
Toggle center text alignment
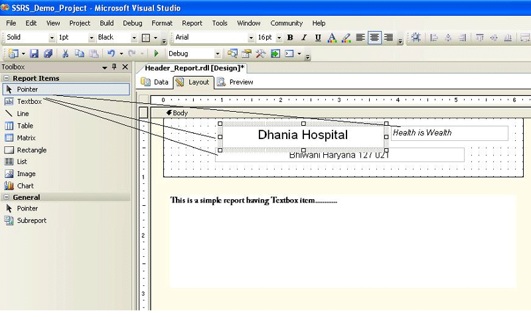[x=374, y=38]
